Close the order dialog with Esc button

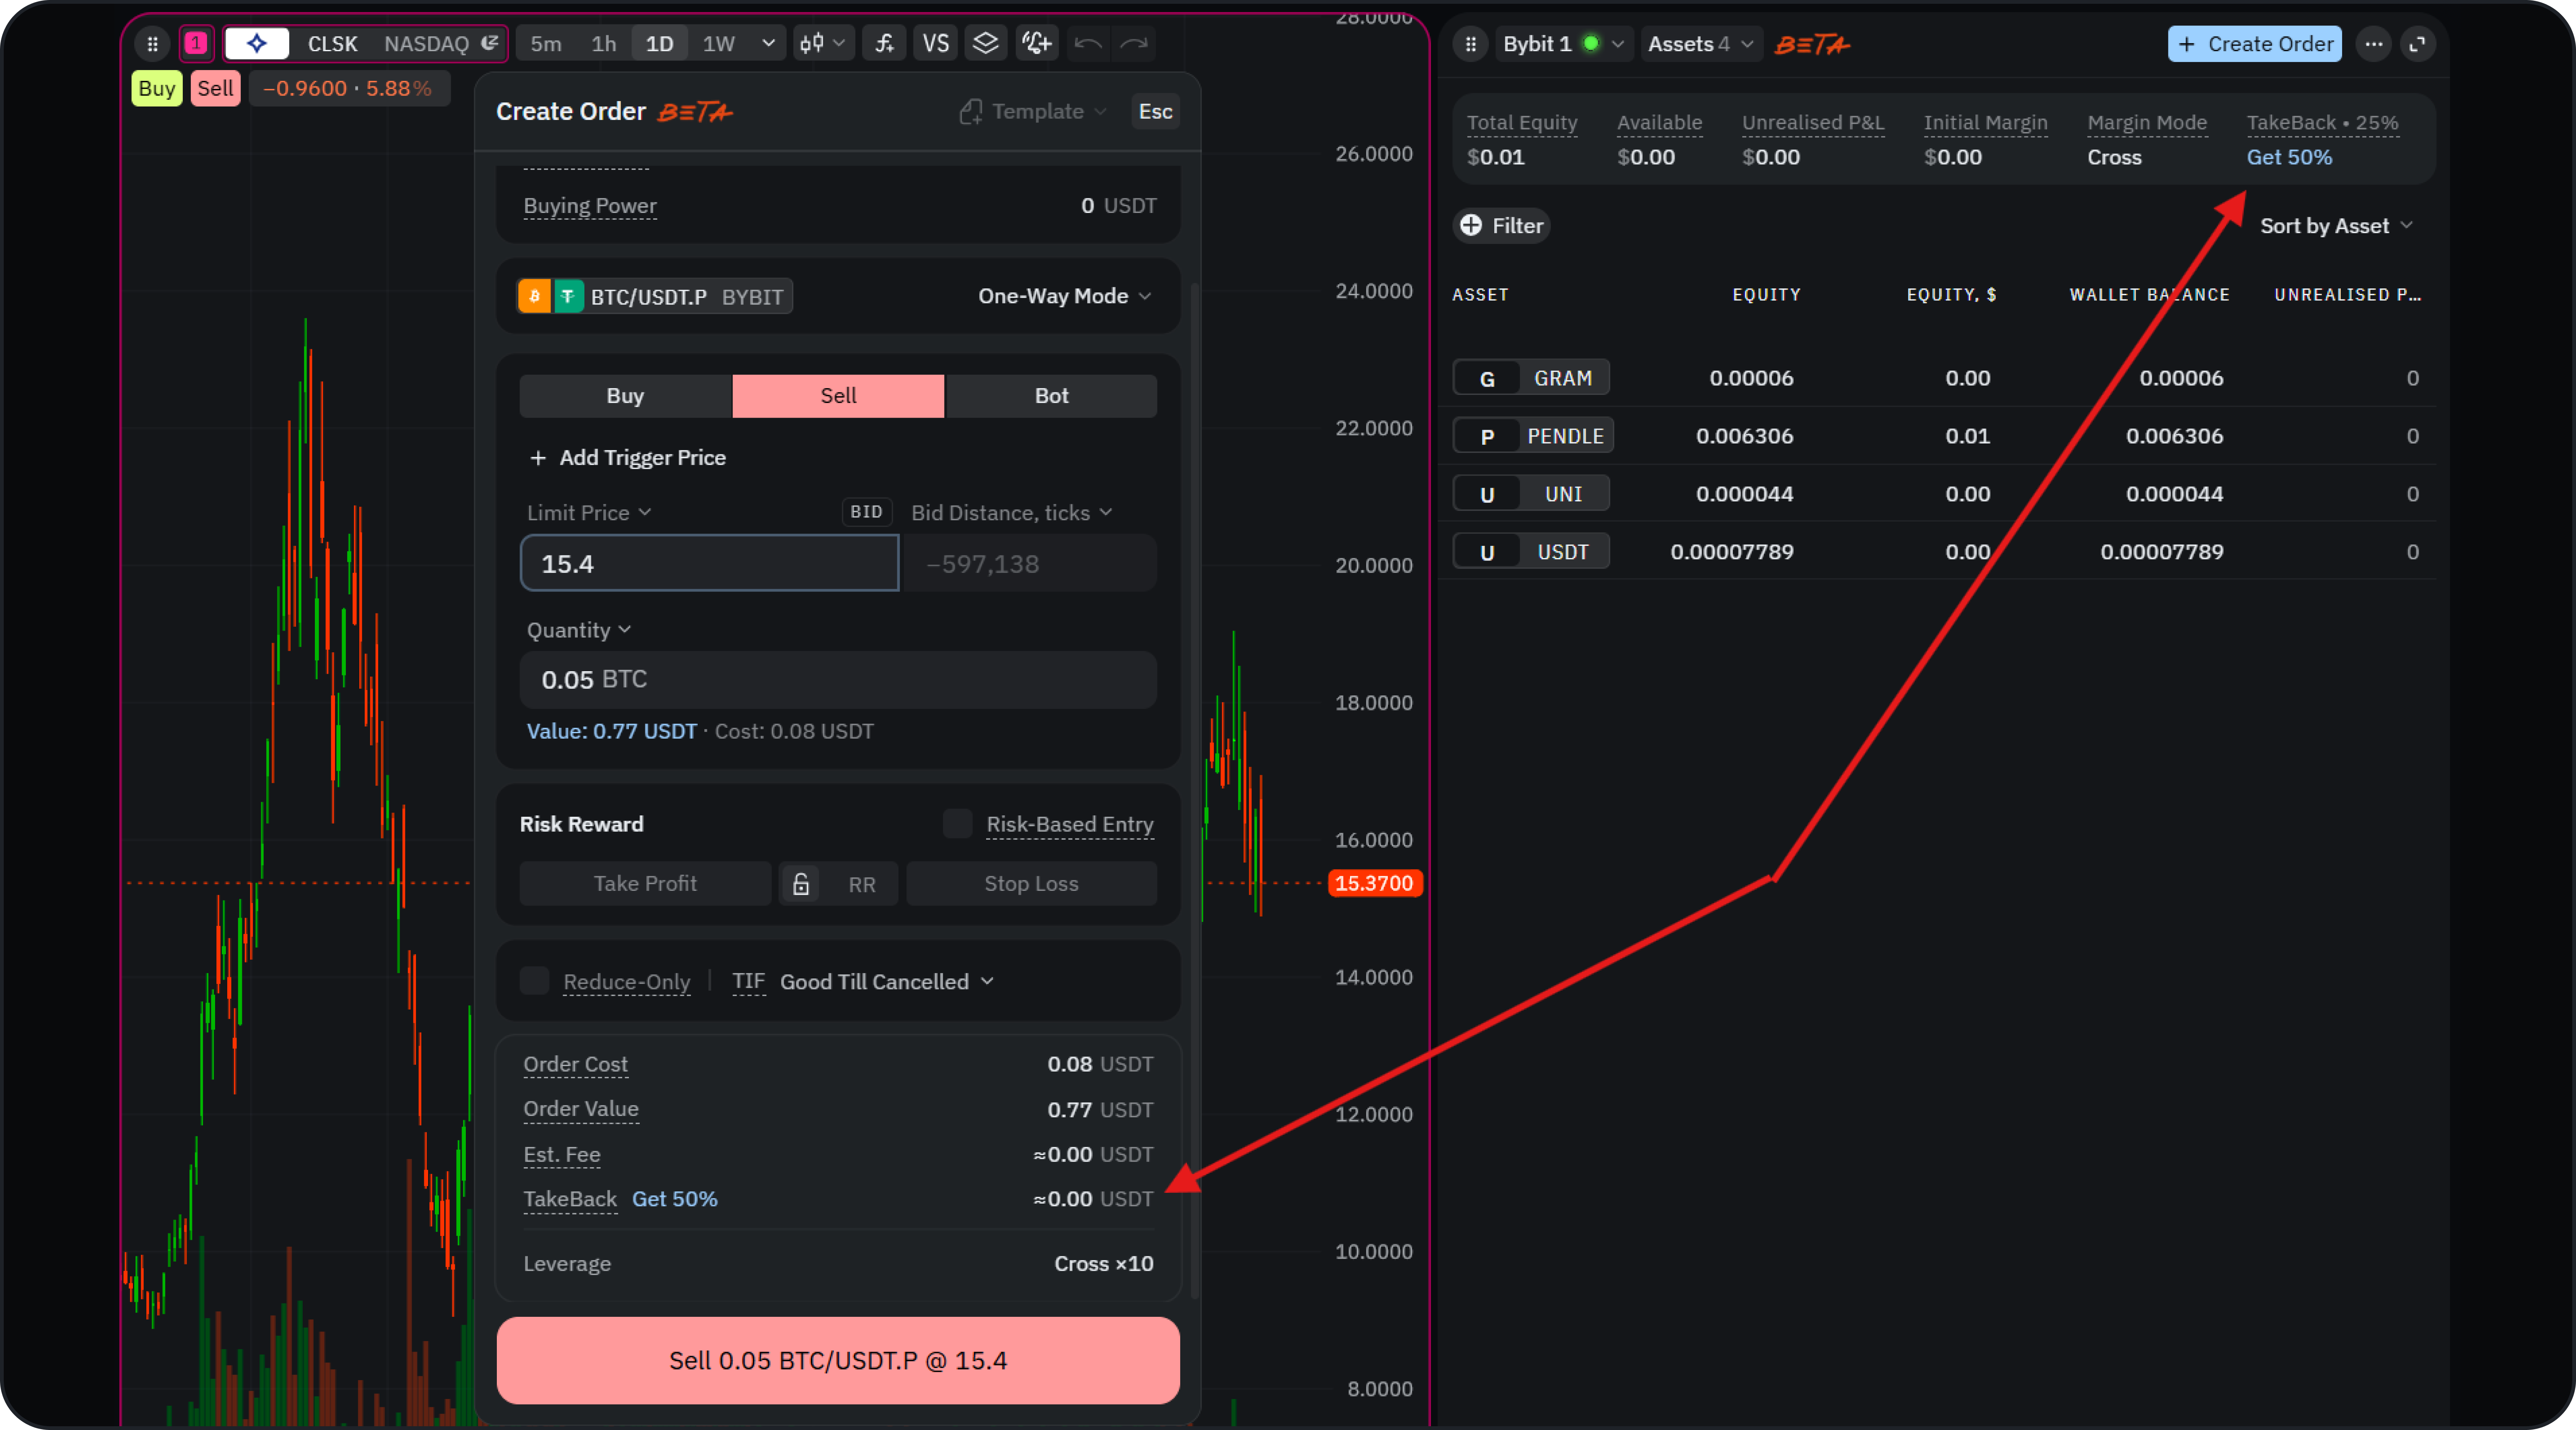pos(1155,111)
